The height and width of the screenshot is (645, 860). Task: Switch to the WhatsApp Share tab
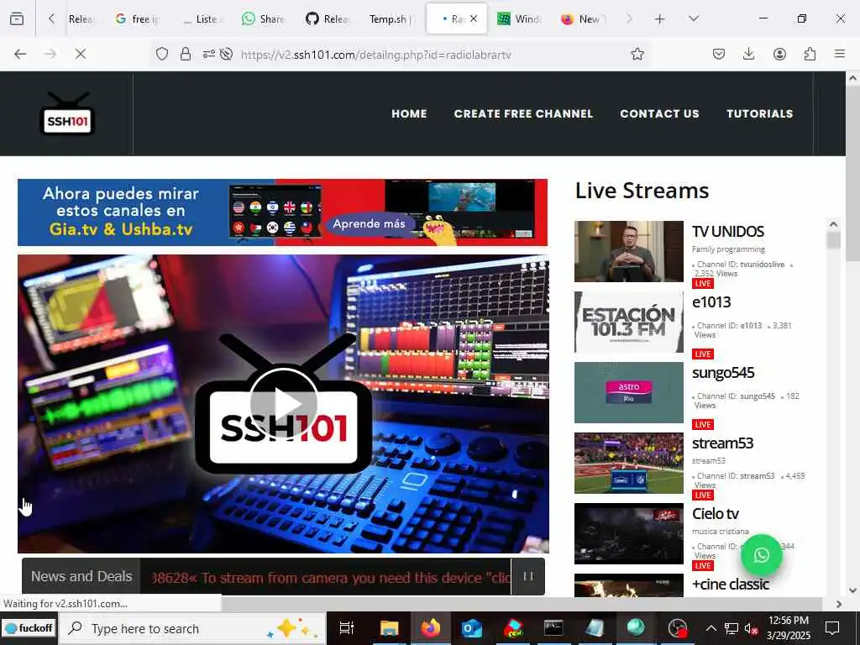click(263, 19)
